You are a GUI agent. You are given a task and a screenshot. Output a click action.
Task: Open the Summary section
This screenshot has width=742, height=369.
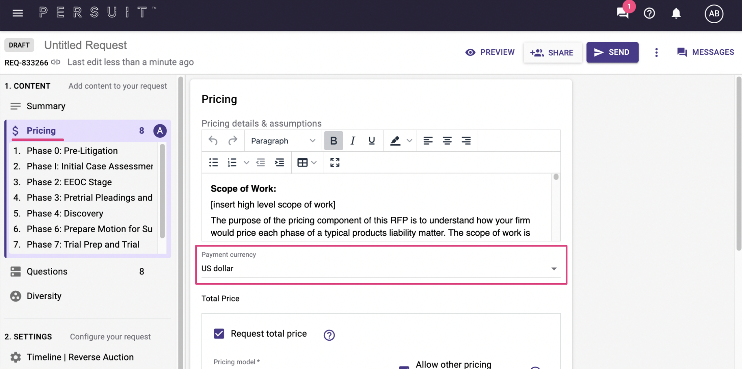[46, 106]
